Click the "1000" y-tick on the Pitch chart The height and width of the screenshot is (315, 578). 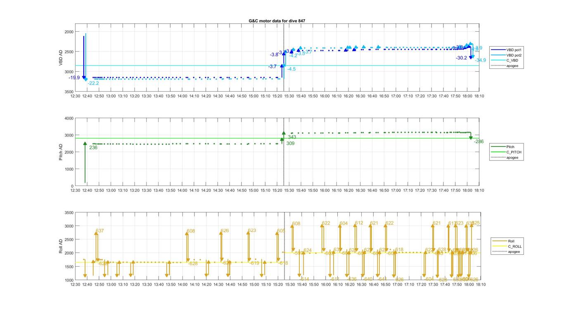point(69,169)
